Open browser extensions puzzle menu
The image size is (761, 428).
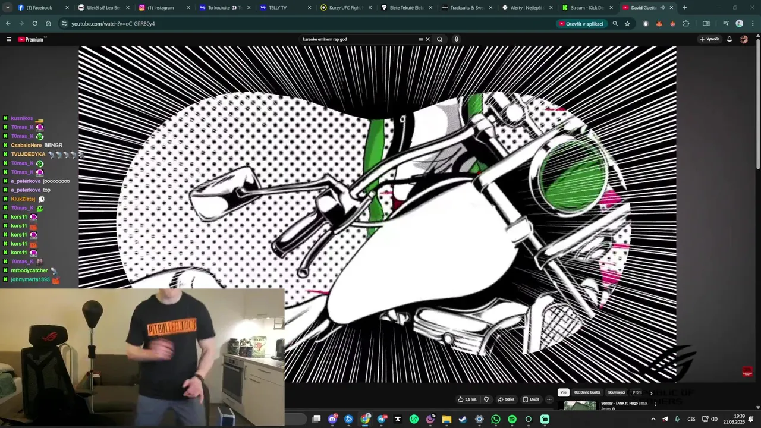pyautogui.click(x=686, y=24)
